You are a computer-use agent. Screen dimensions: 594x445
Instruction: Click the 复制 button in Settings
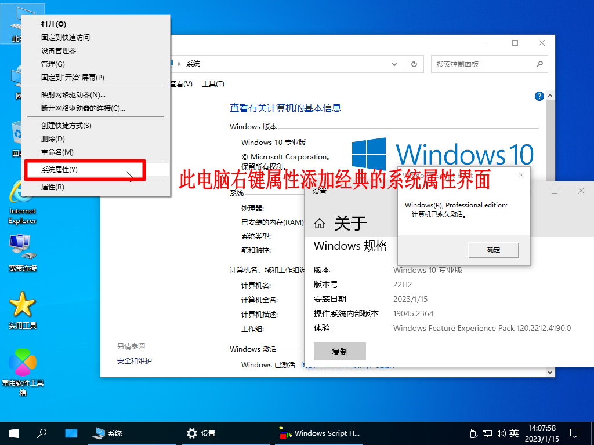point(339,352)
